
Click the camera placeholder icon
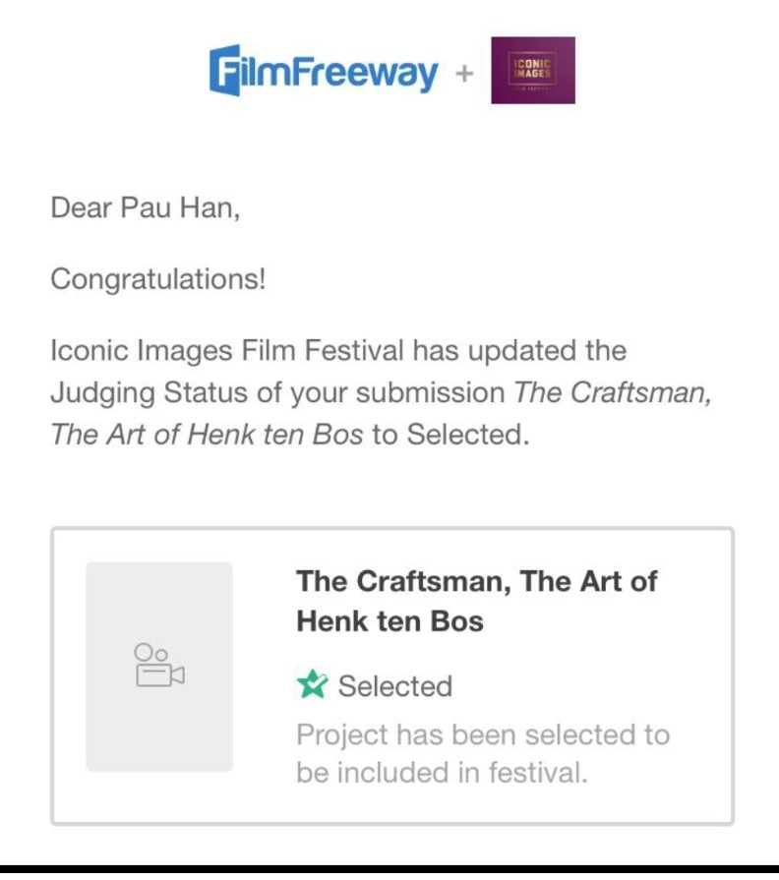pos(159,666)
